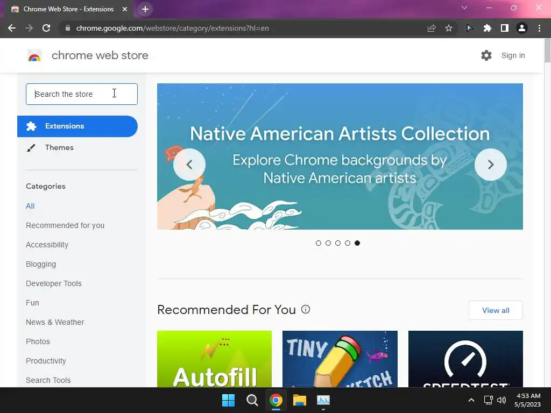Click the Chrome Web Store rainbow logo
Screen dimensions: 551x413
pos(34,55)
